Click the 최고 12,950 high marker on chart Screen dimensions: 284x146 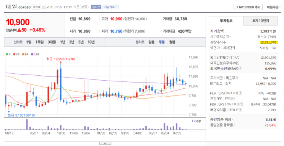61,59
